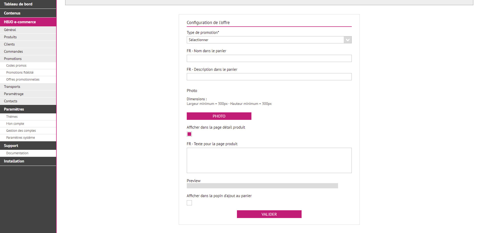
Task: Expand the Paramètres sidebar header
Action: [14, 109]
